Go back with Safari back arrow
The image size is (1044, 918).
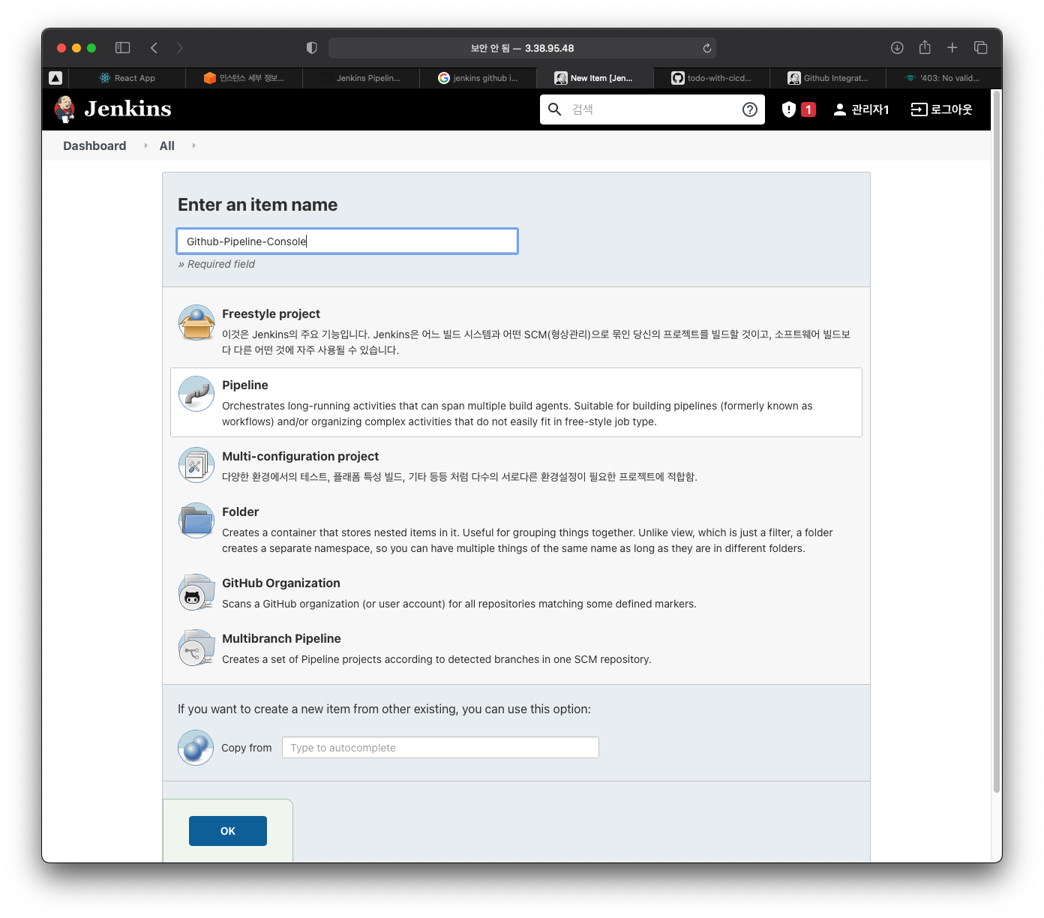(154, 48)
